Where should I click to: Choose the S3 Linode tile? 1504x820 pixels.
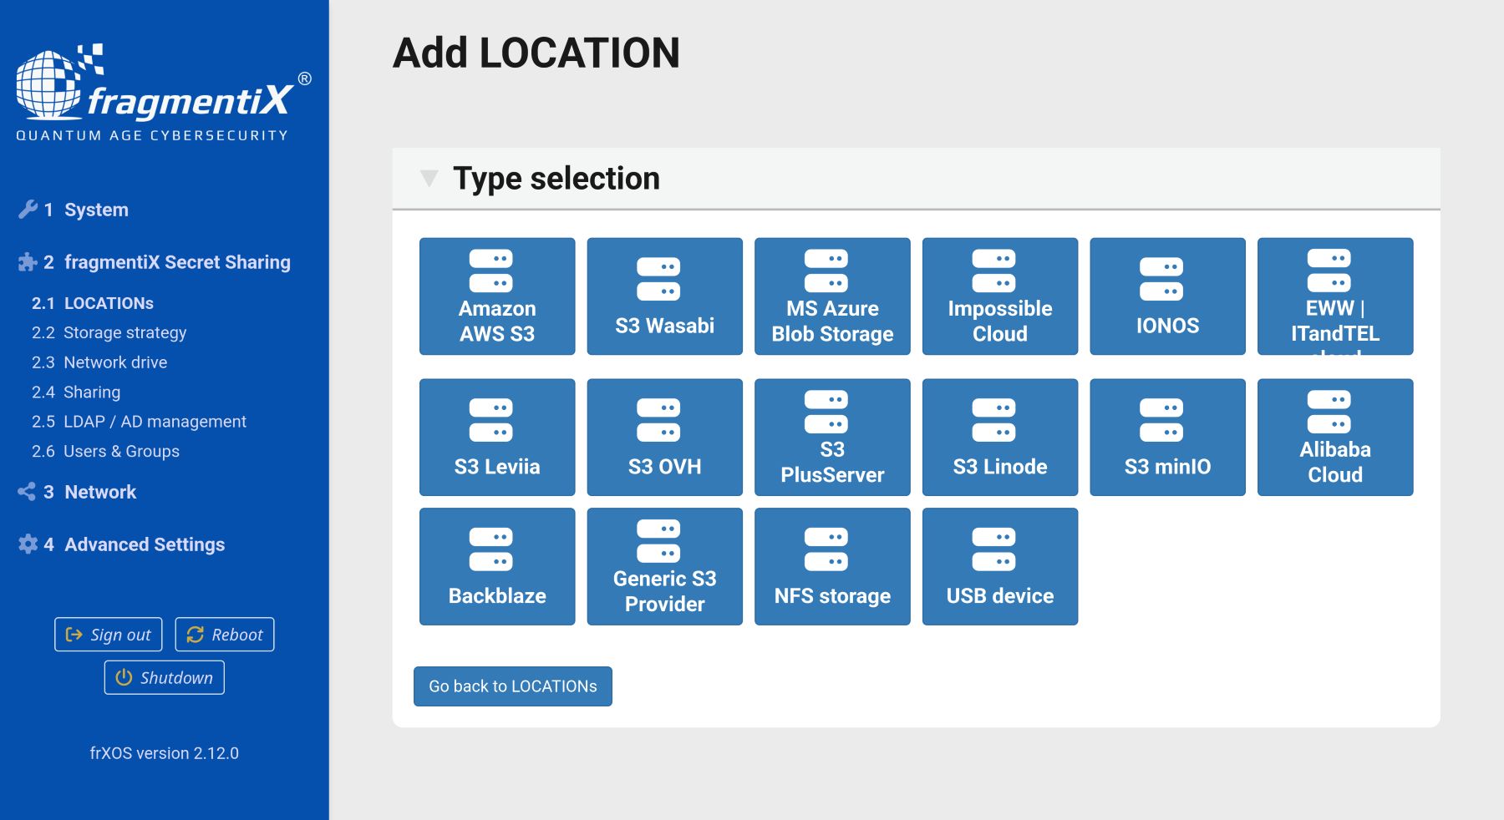(1000, 438)
